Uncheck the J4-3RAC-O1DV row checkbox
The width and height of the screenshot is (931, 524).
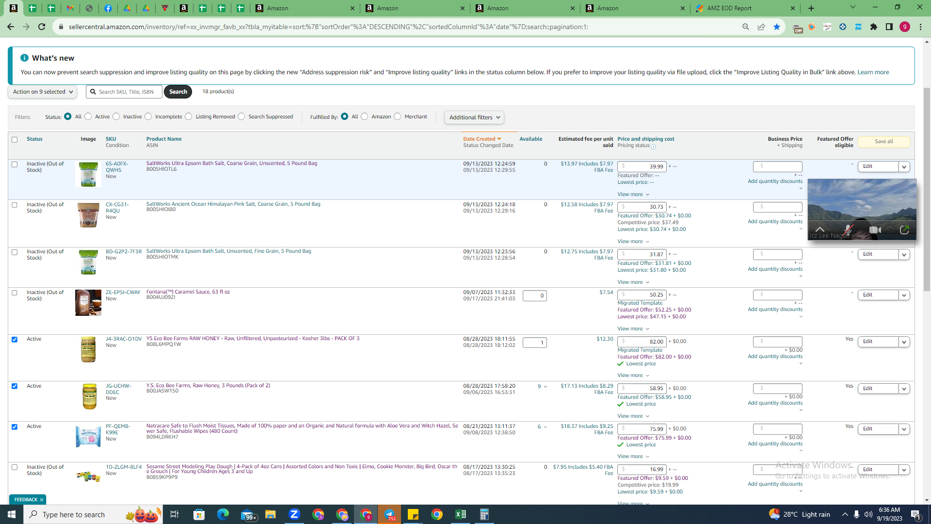(x=15, y=340)
